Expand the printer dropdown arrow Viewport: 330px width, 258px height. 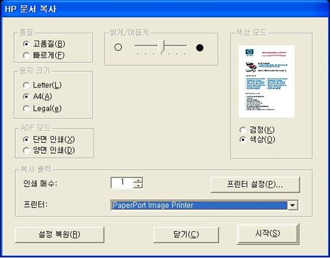(x=292, y=205)
